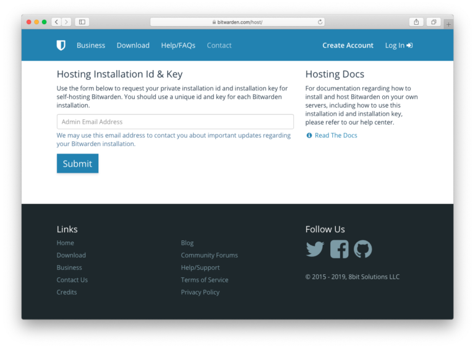
Task: Open the Help/FAQs nav item
Action: pyautogui.click(x=178, y=45)
